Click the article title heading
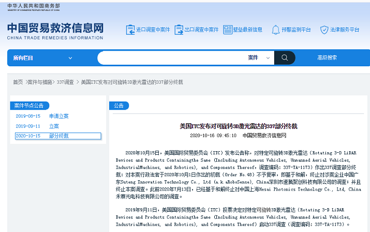Viewport: 370px width, 232px height. 239,126
